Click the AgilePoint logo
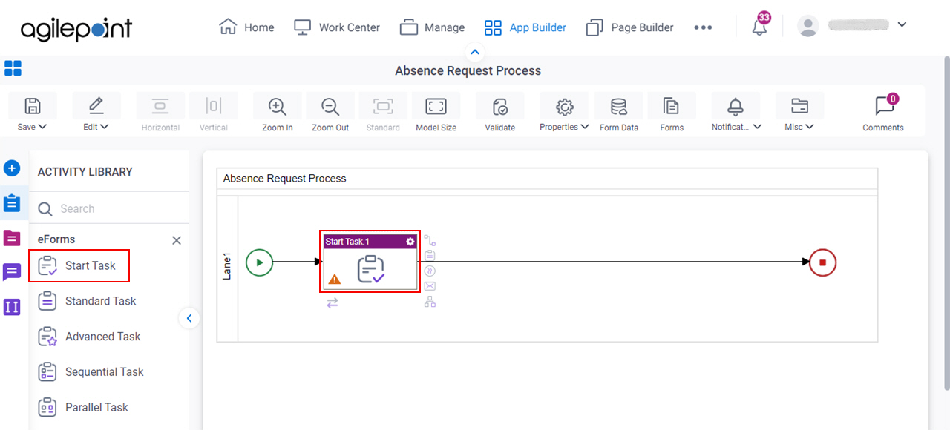 tap(76, 28)
